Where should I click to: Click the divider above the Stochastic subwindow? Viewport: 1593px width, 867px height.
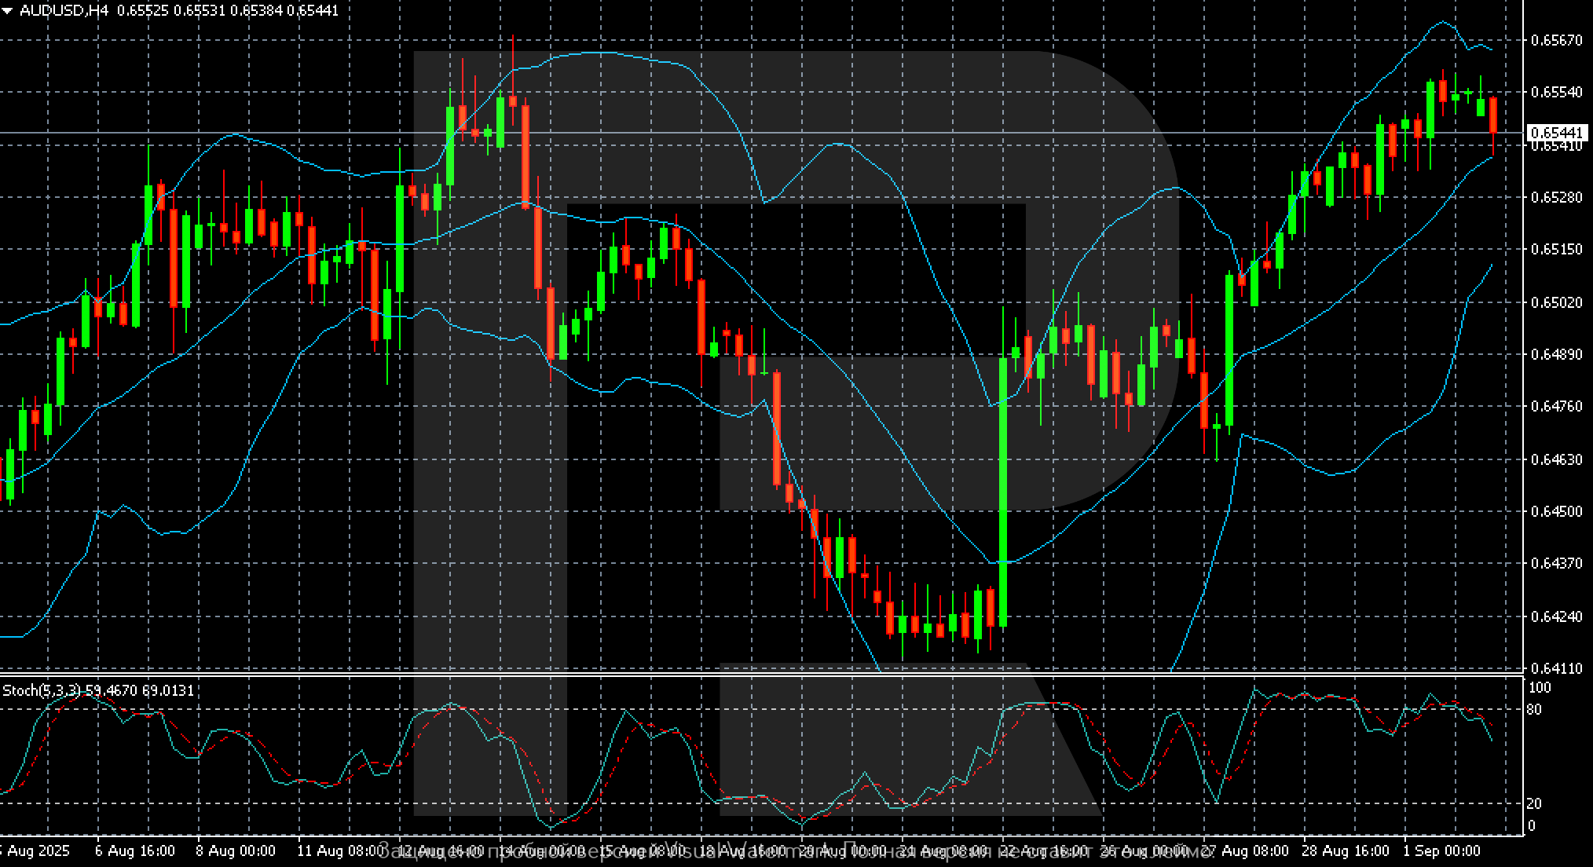point(754,675)
